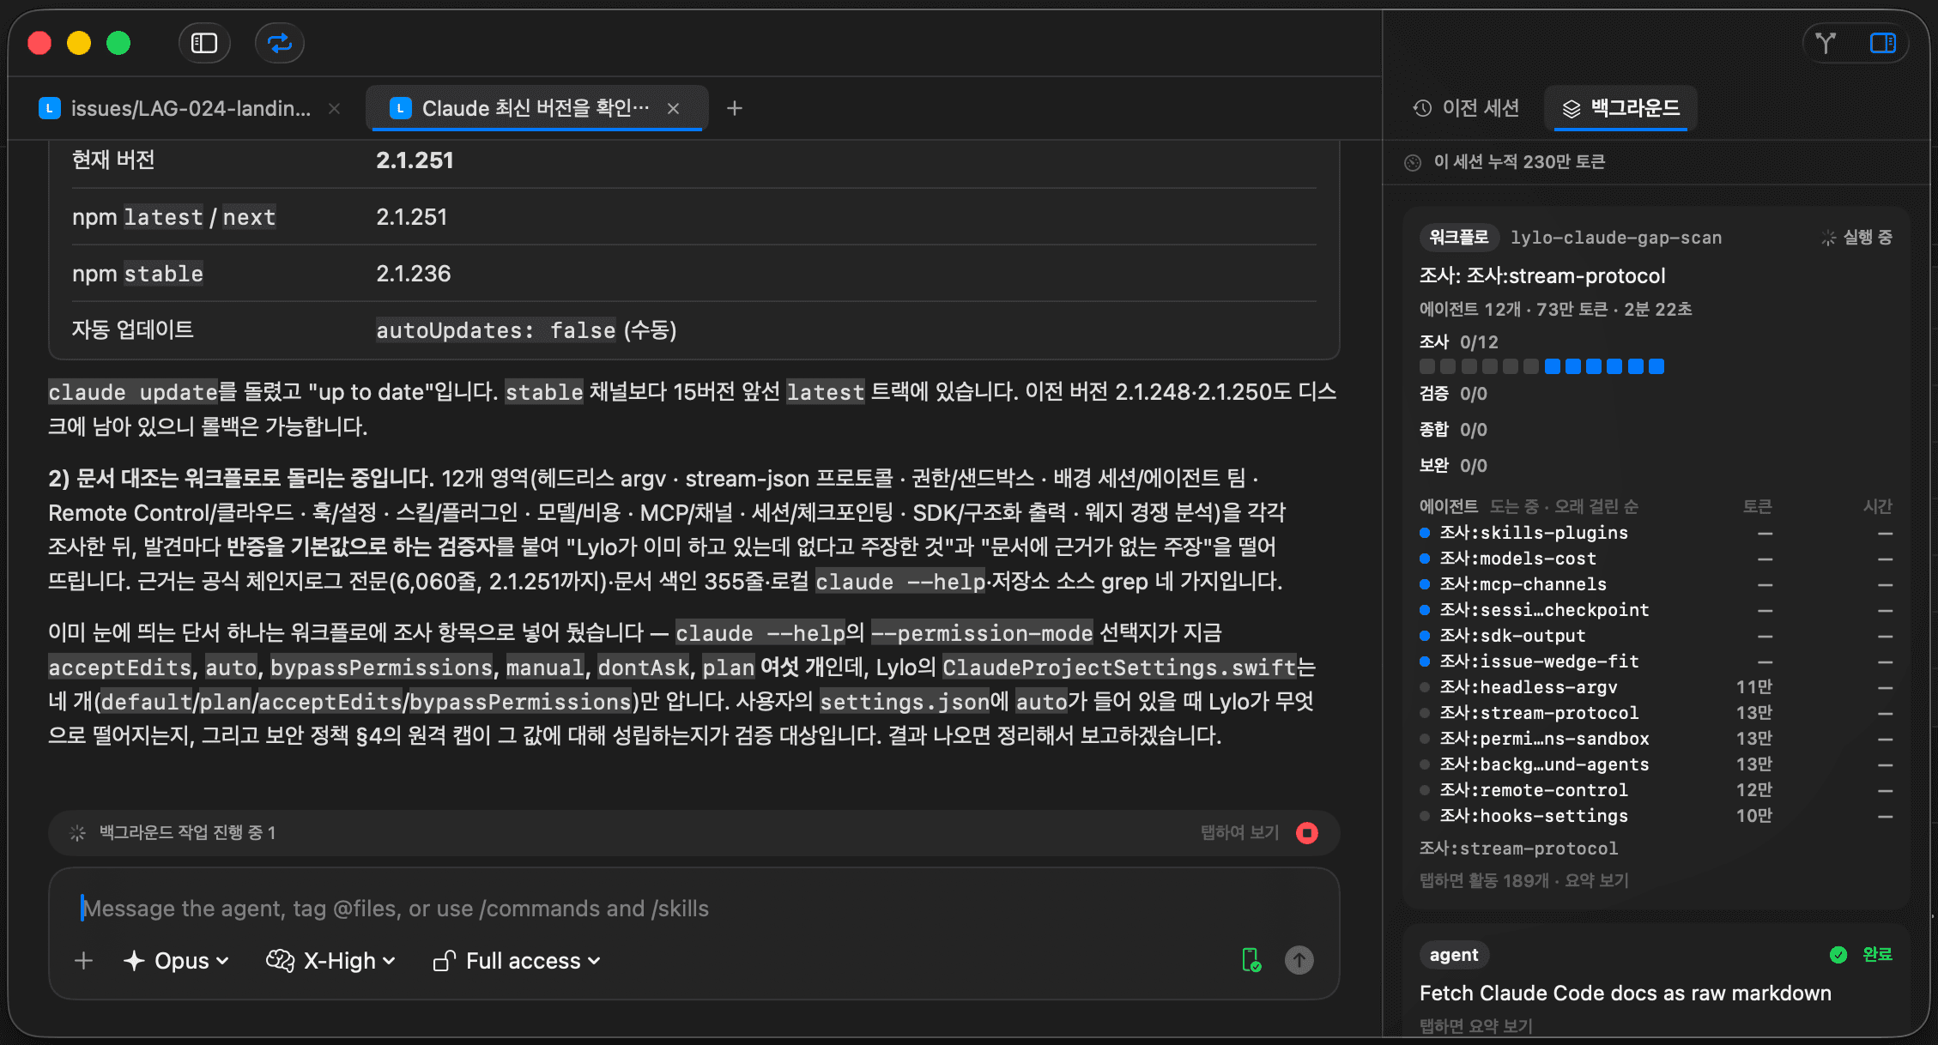Click autoUpdates: false code text
Viewport: 1938px width, 1045px height.
[496, 330]
